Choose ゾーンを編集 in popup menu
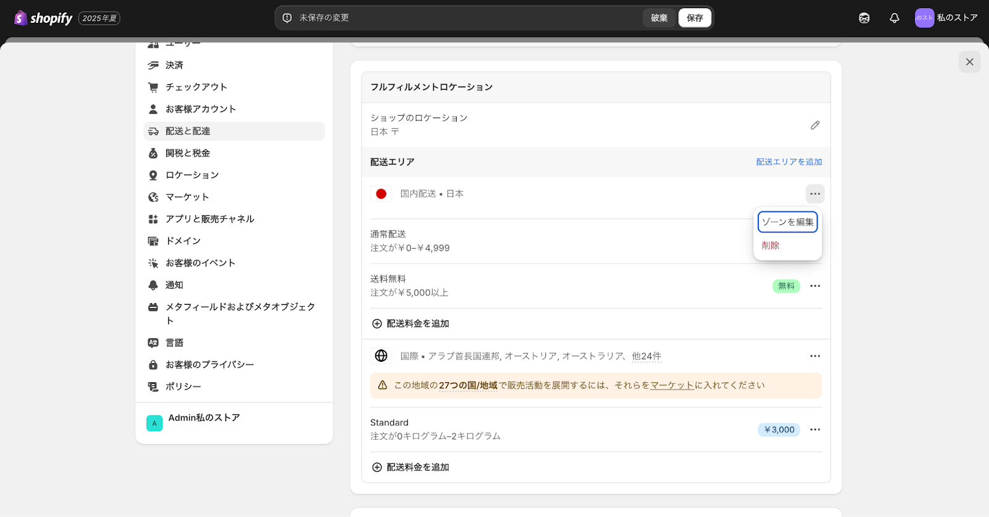This screenshot has height=517, width=989. 787,222
